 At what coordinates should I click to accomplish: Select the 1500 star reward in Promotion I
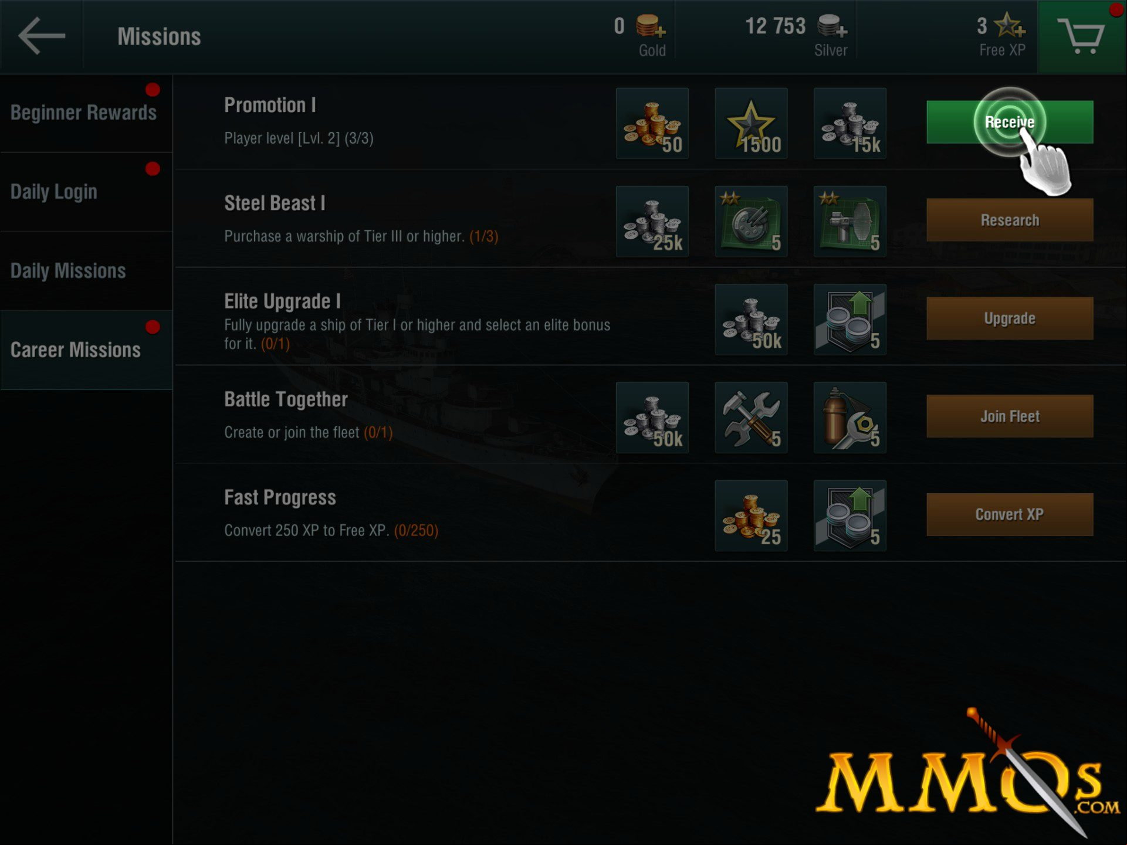coord(751,123)
